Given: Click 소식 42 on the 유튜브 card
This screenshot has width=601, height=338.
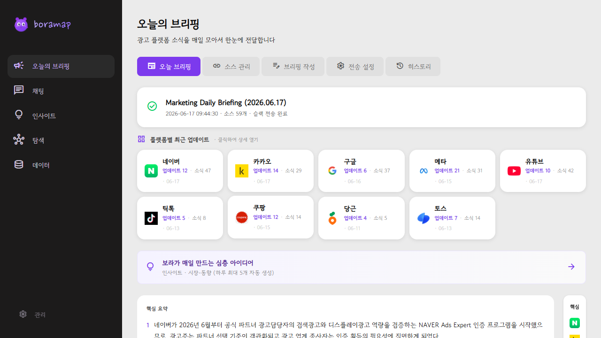Looking at the screenshot, I should [x=565, y=171].
